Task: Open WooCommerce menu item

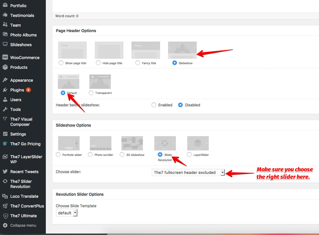Action: (x=25, y=58)
